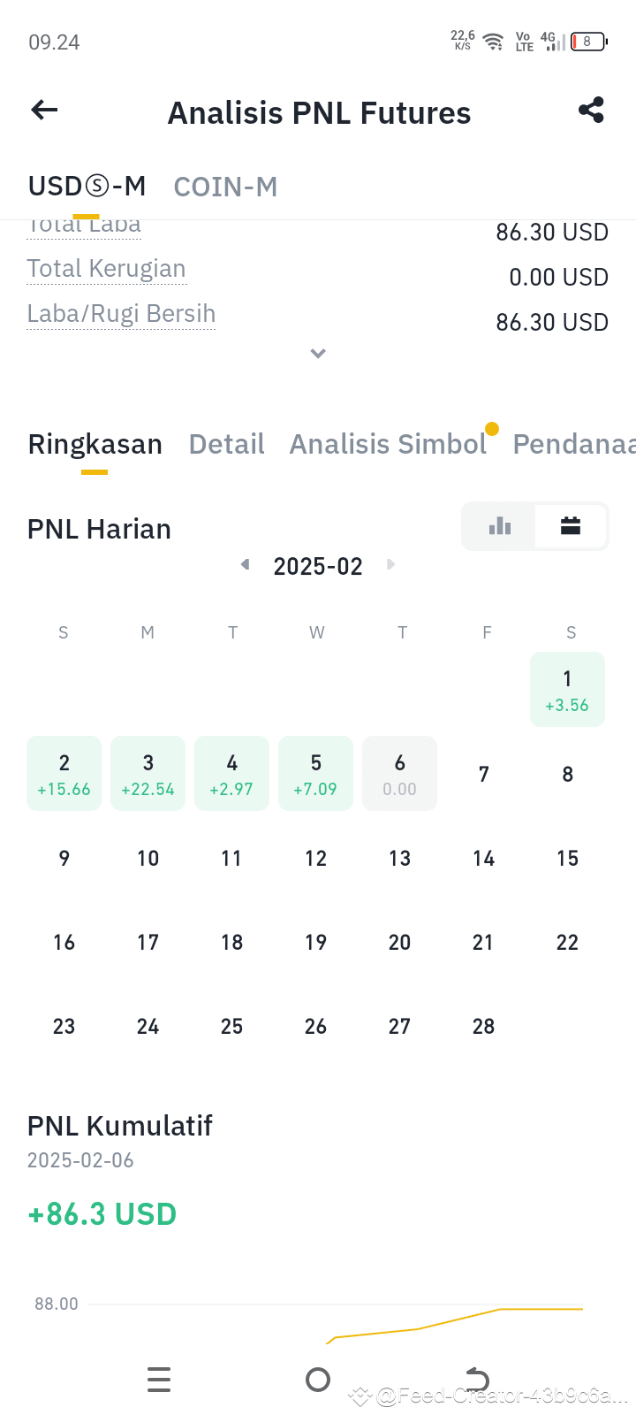Tap Total Kerugian label info
The image size is (636, 1415).
point(106,269)
